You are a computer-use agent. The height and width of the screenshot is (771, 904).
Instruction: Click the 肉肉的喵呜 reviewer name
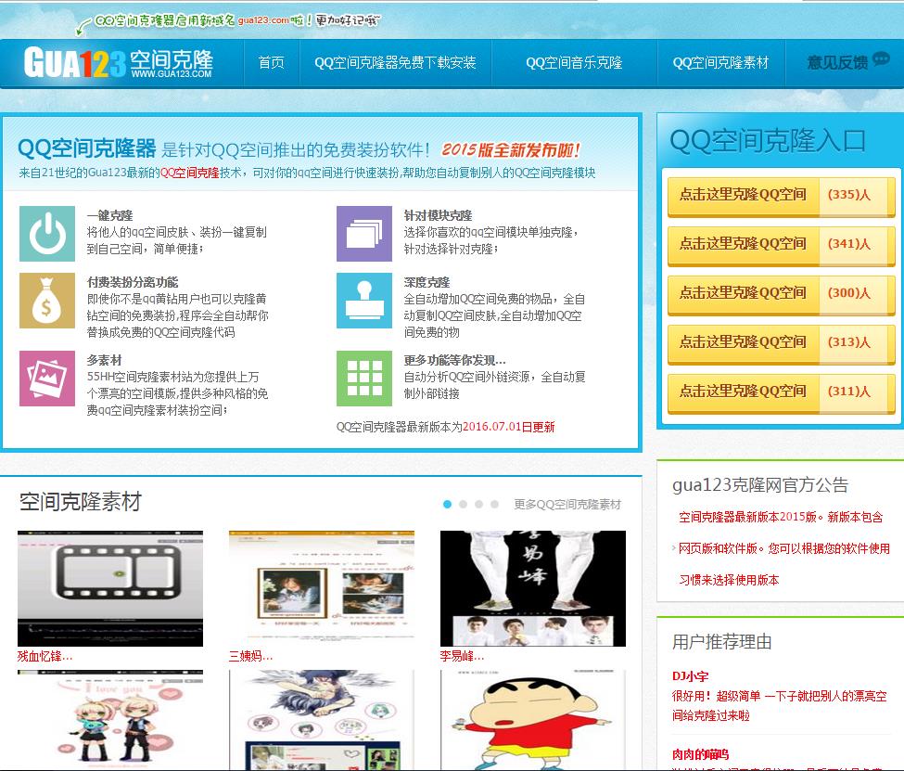coord(701,754)
